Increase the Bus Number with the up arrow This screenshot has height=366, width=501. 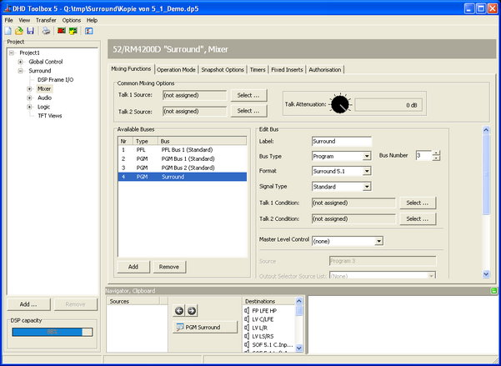click(436, 153)
